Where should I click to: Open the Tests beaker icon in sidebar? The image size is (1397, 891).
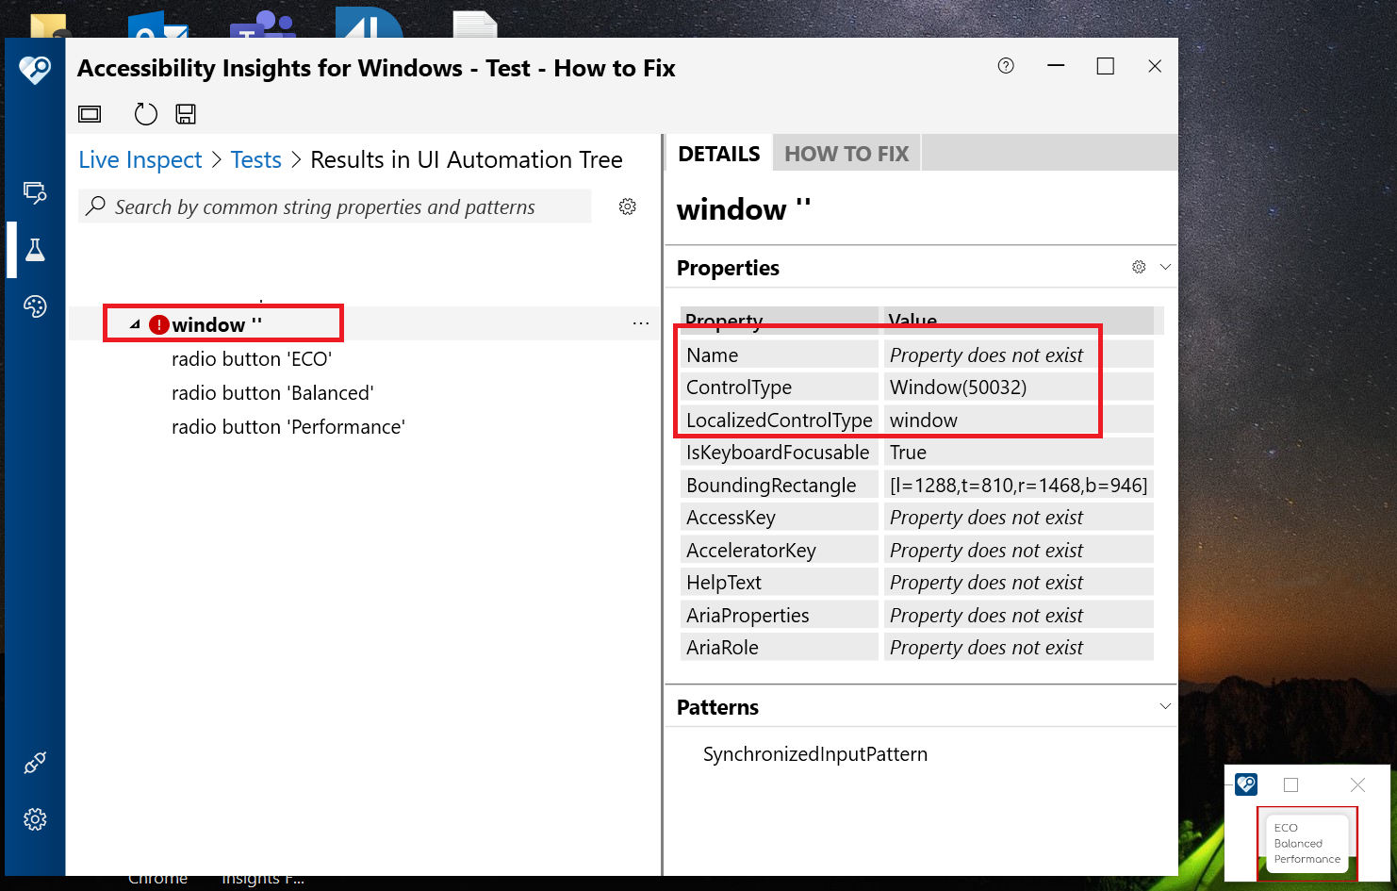[35, 249]
